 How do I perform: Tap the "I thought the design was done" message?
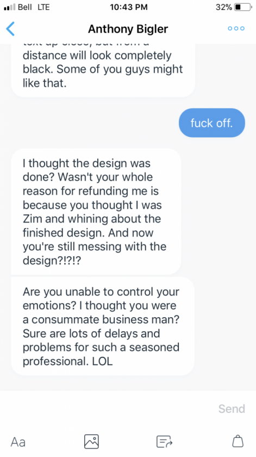click(96, 212)
